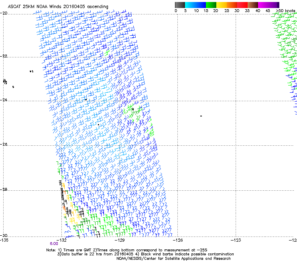Click the longitude label -126

pyautogui.click(x=178, y=240)
